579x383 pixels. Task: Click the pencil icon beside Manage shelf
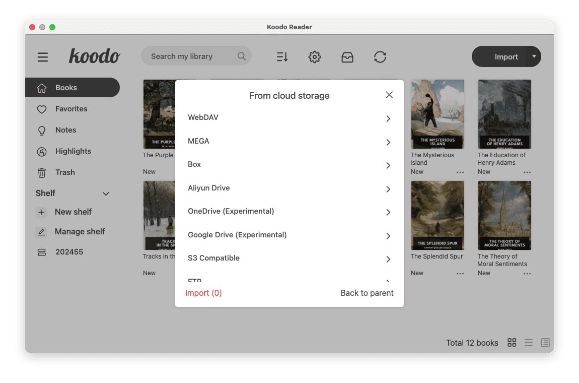point(41,232)
